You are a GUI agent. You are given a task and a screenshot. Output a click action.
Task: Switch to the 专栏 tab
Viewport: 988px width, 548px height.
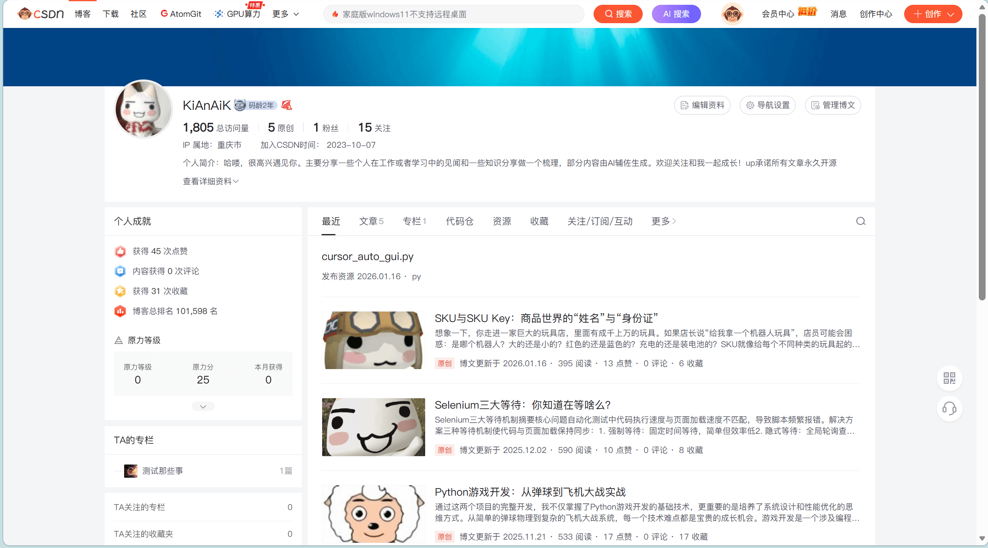click(x=414, y=221)
